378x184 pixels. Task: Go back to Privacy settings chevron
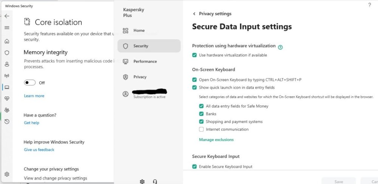194,14
